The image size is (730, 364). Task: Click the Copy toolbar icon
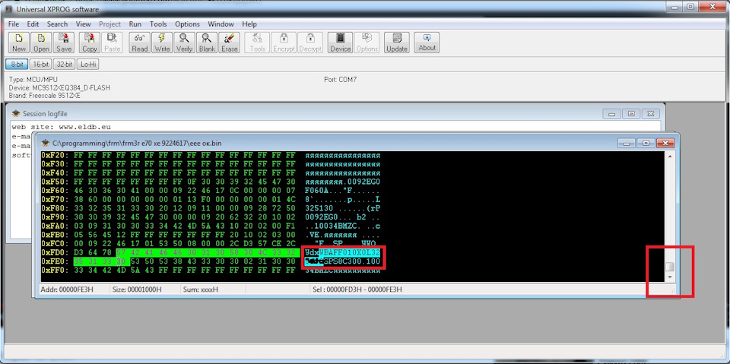tap(90, 43)
